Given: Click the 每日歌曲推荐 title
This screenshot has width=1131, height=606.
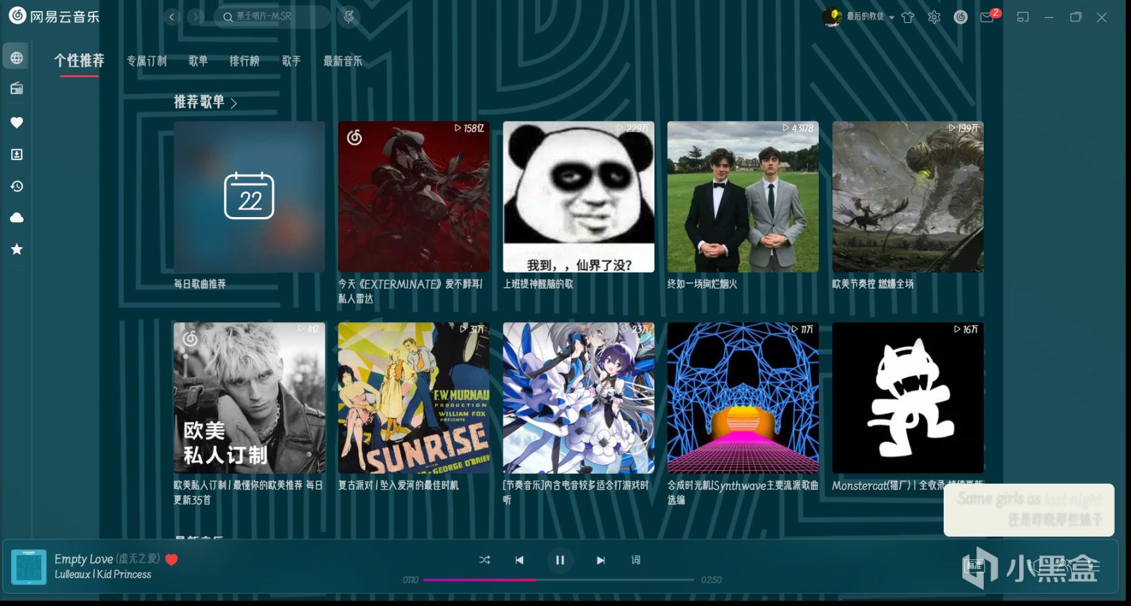Looking at the screenshot, I should click(x=200, y=284).
